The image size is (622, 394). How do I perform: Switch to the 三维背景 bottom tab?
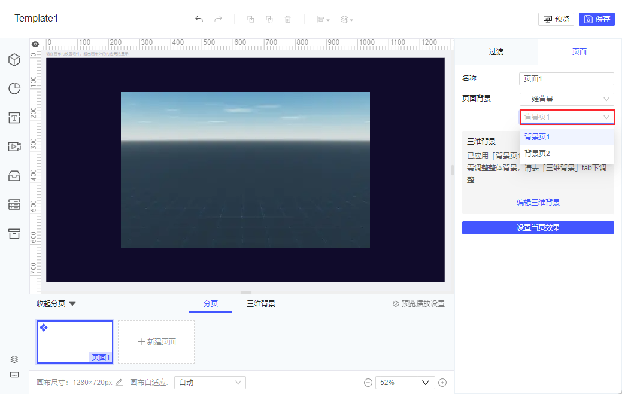pos(260,304)
